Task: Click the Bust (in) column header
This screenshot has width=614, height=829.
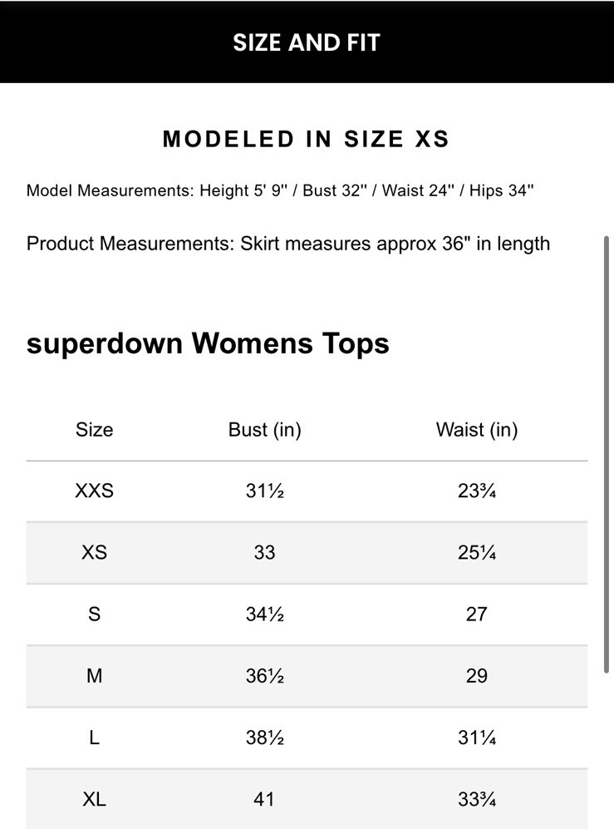Action: pyautogui.click(x=264, y=430)
